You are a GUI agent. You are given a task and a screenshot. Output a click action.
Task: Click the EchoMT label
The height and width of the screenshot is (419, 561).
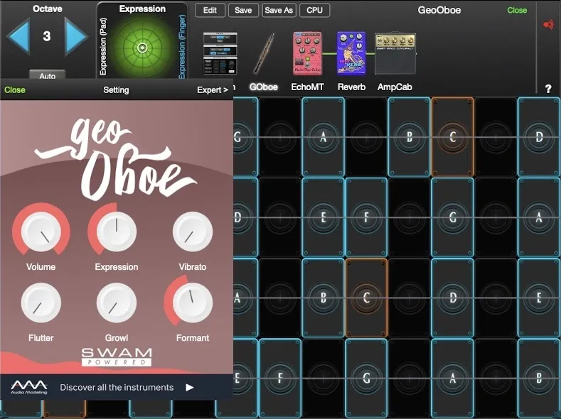click(x=307, y=87)
